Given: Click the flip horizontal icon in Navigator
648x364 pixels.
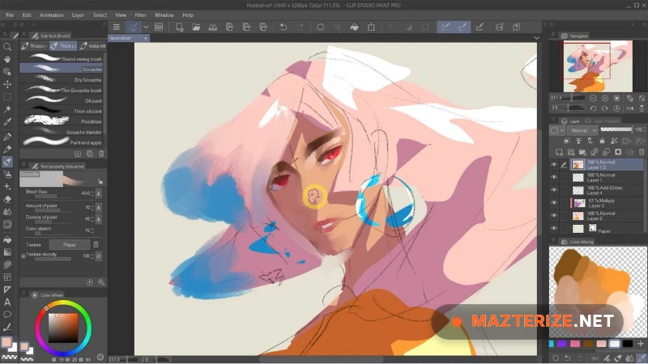Looking at the screenshot, I should (630, 108).
